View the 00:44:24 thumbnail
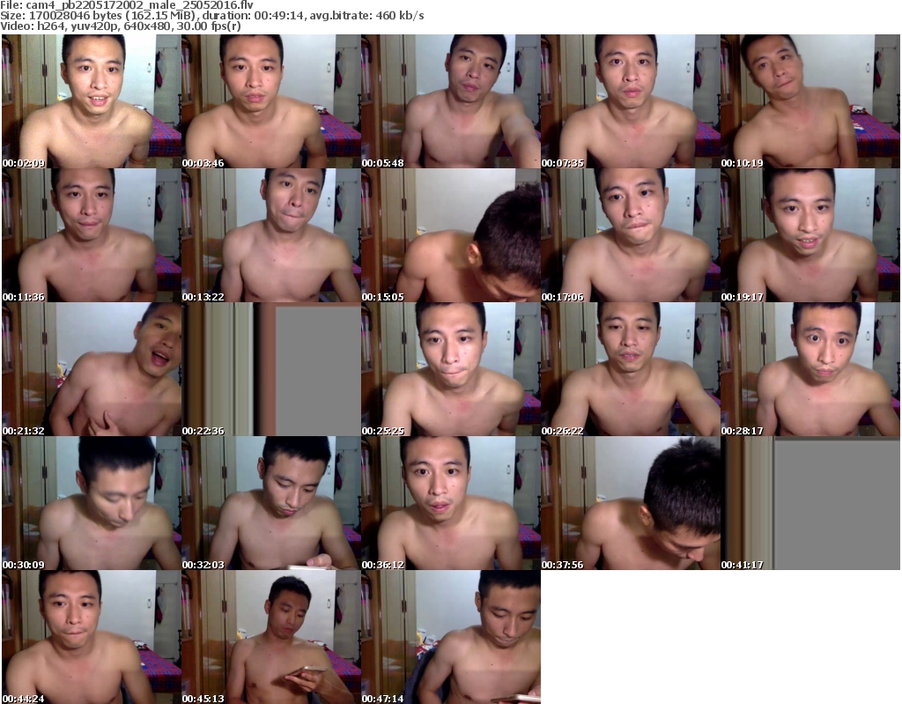 point(92,637)
